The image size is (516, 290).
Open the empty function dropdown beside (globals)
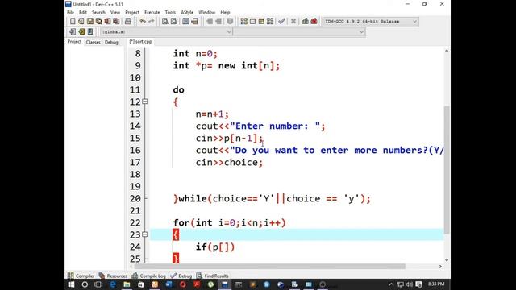[299, 32]
